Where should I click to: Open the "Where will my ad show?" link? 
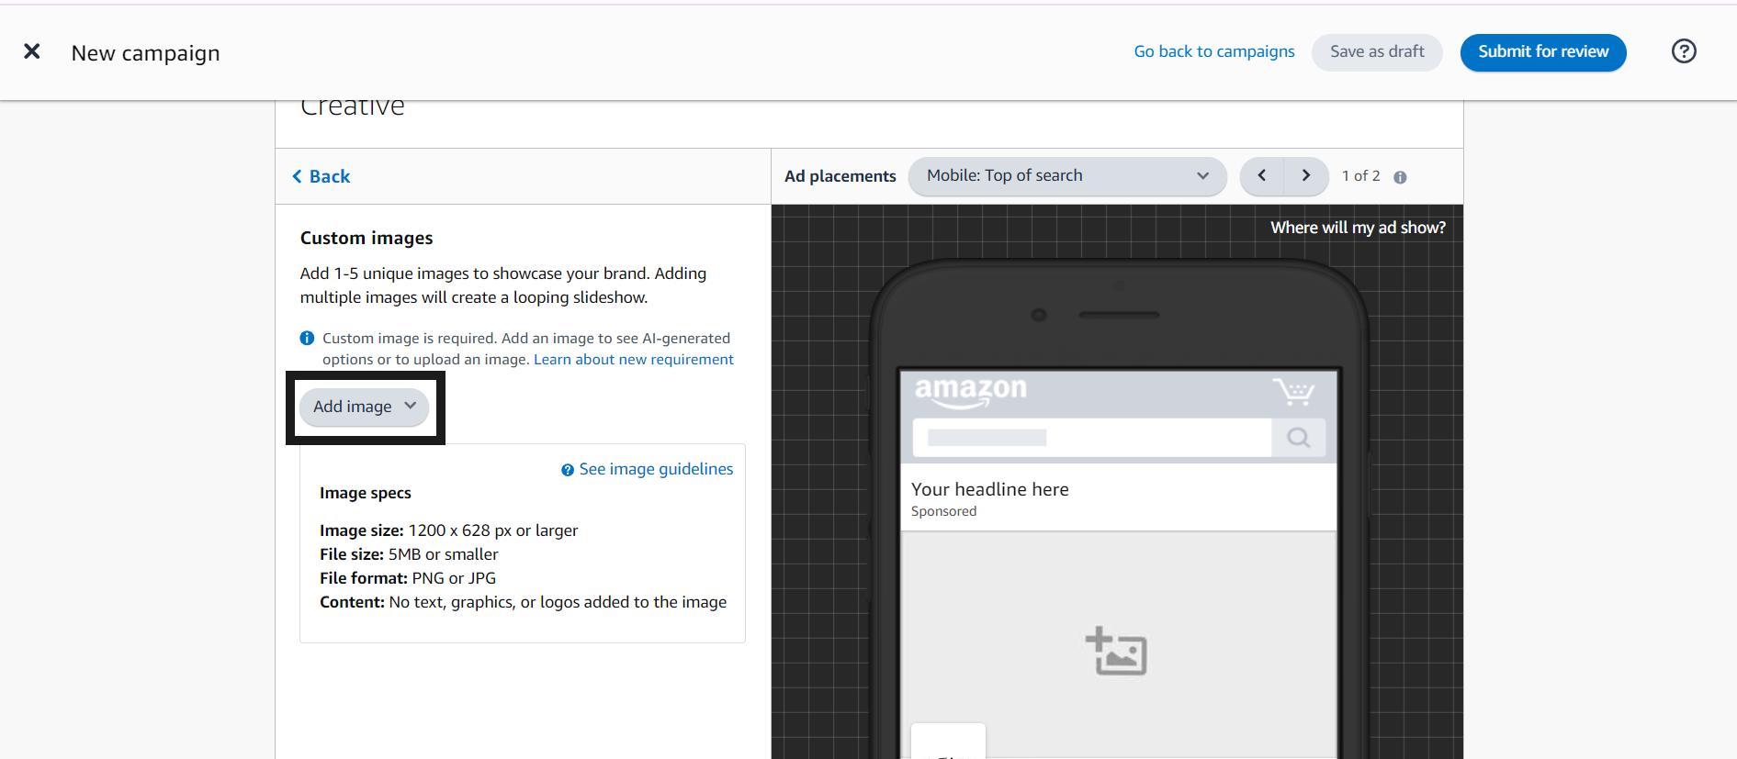click(1357, 228)
